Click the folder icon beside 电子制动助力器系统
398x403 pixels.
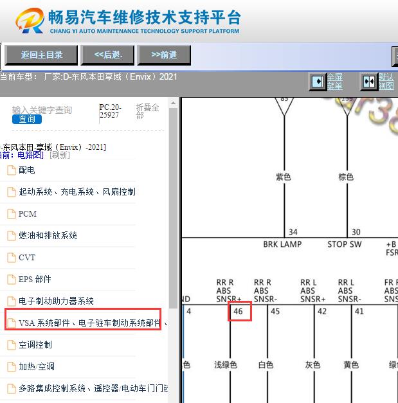12,301
